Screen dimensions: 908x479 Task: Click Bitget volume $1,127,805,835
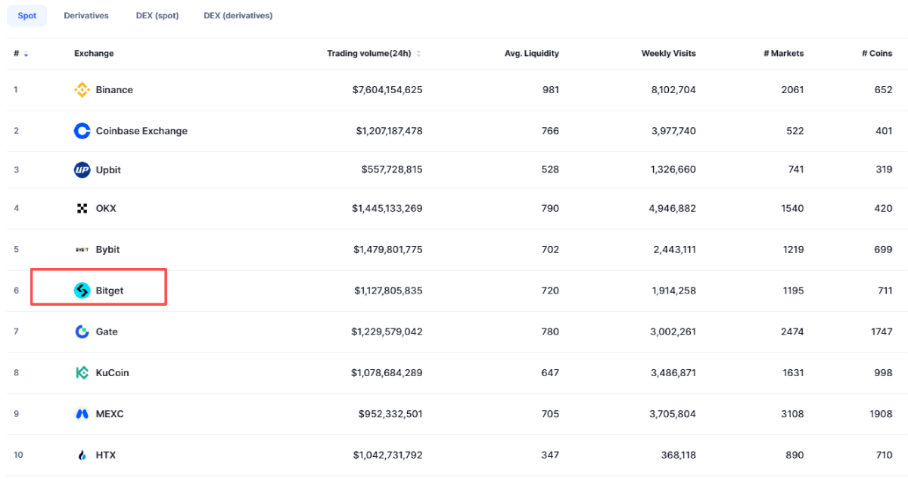(x=389, y=291)
